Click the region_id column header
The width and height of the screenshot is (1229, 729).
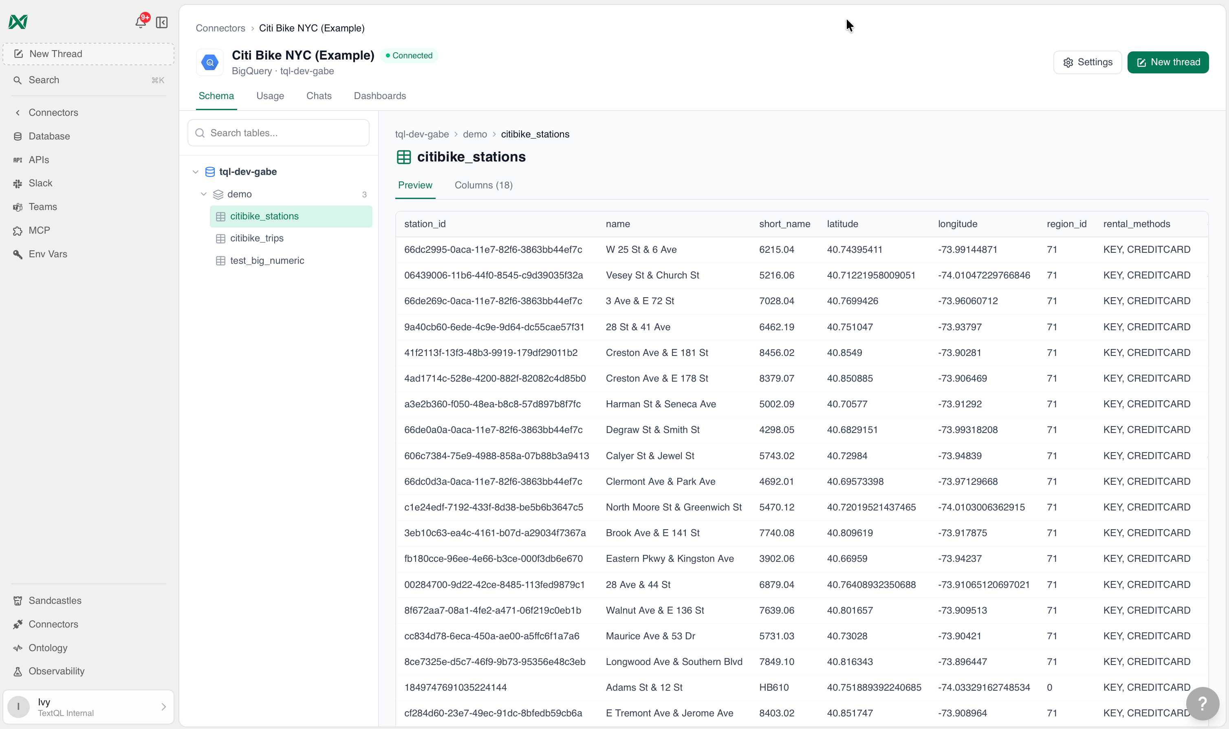[1066, 224]
